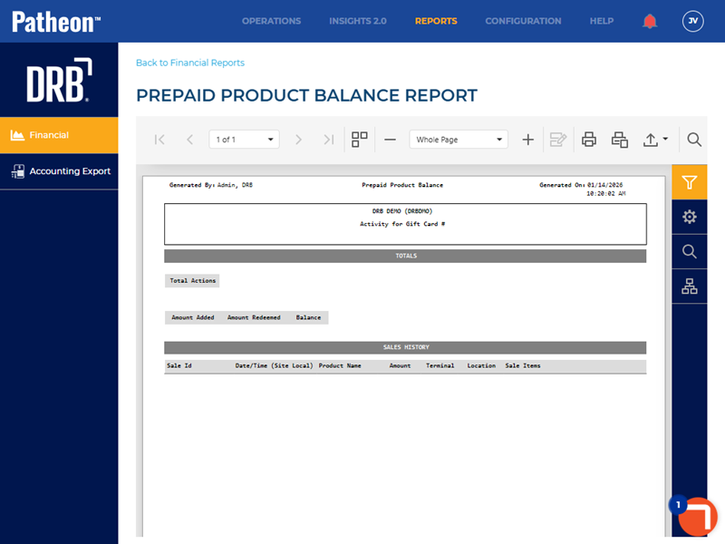This screenshot has height=544, width=725.
Task: Toggle multi-page view mode
Action: pos(360,140)
